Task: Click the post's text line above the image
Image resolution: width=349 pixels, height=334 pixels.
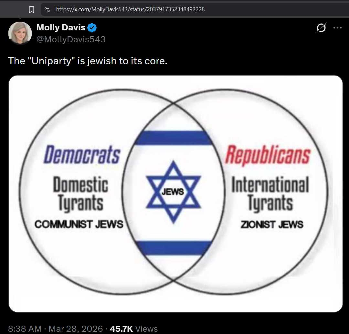Action: click(x=88, y=61)
